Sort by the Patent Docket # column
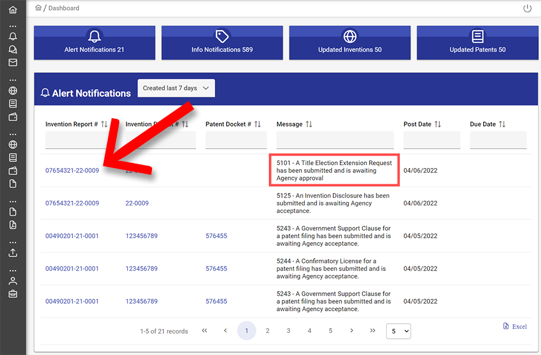Screen dimensions: 541x355 258,124
